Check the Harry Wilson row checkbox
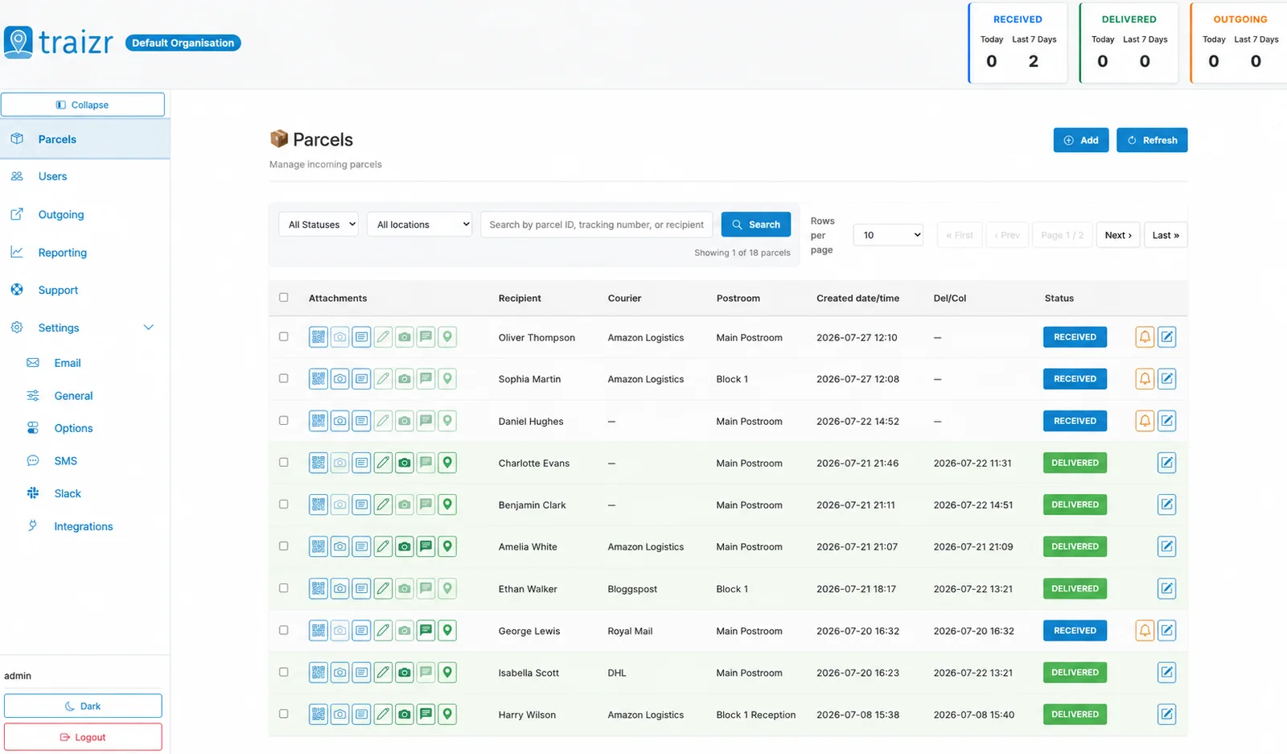 (283, 713)
